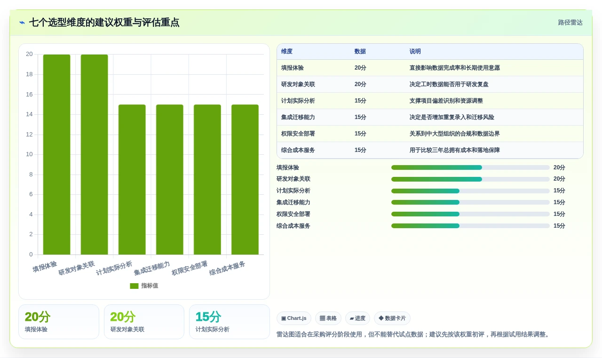Click the x-axis label 综合成本服务
602x358 pixels.
(x=228, y=268)
